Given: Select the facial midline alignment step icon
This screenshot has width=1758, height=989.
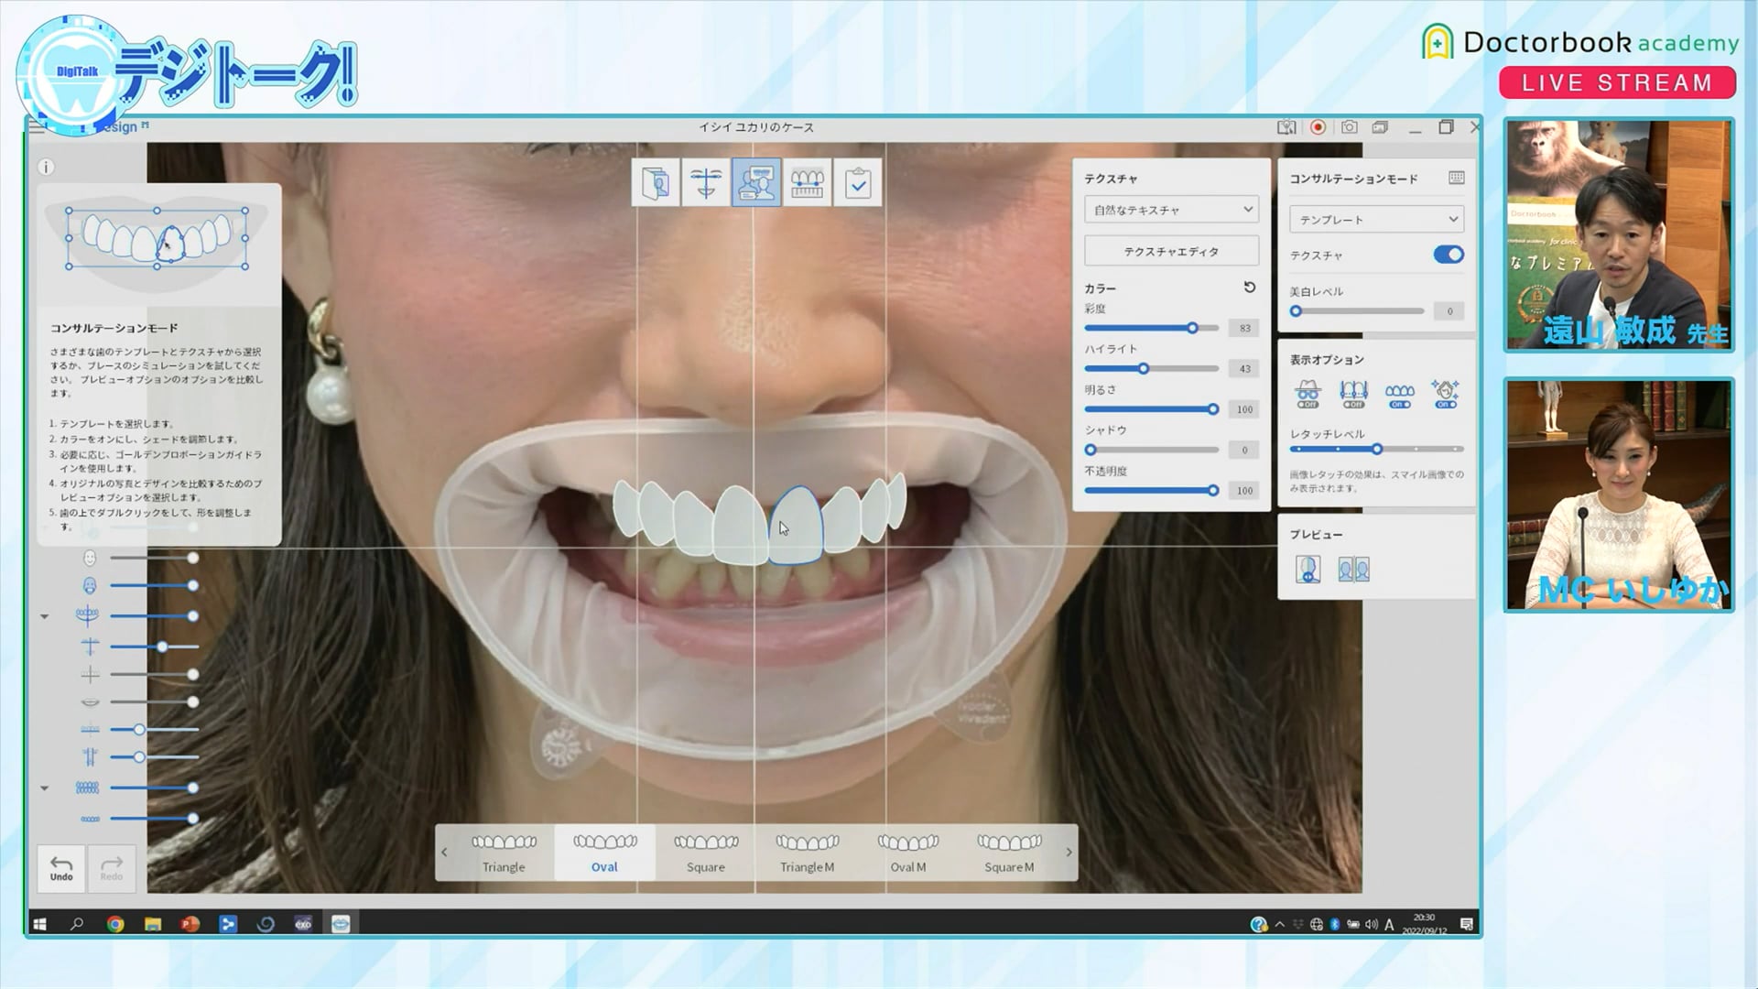Looking at the screenshot, I should [x=706, y=183].
